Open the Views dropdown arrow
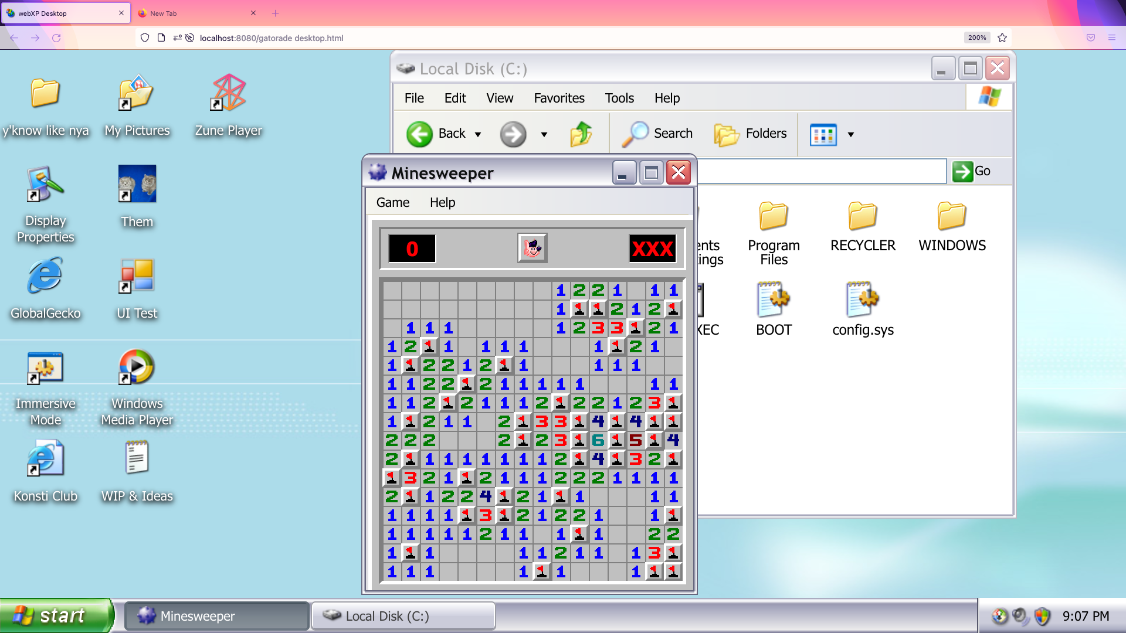The image size is (1126, 633). coord(850,135)
